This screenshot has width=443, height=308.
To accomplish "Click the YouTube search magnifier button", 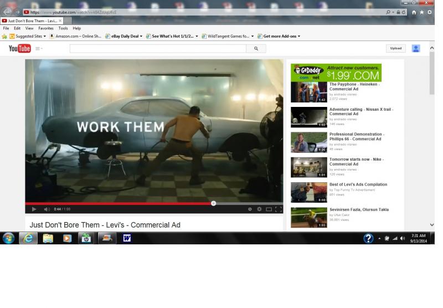I will click(256, 49).
